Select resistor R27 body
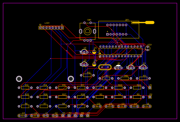Image resolution: width=180 pixels, height=122 pixels. [62, 97]
